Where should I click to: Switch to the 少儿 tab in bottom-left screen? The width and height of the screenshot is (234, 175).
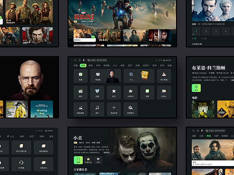coord(10,136)
